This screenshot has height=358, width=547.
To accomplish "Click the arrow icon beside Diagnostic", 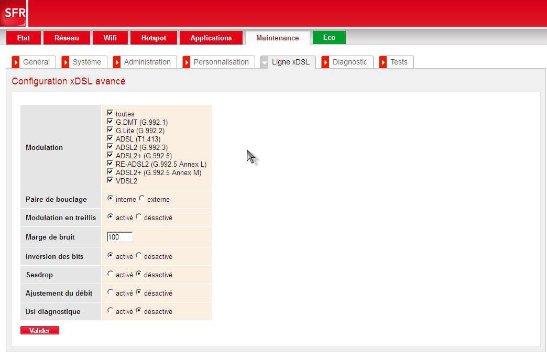I will tap(325, 62).
